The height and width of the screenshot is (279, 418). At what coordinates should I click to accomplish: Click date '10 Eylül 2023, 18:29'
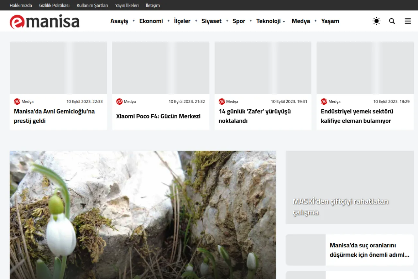click(x=392, y=101)
